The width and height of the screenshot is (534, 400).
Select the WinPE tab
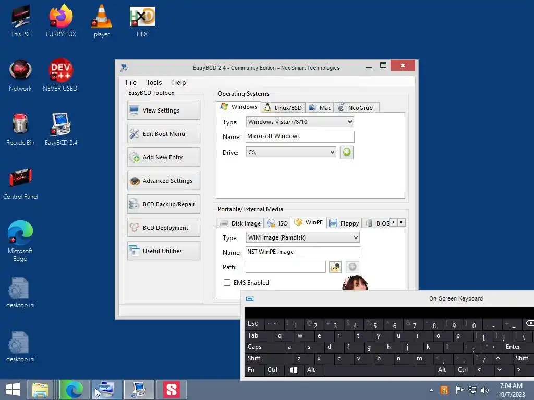(x=309, y=222)
